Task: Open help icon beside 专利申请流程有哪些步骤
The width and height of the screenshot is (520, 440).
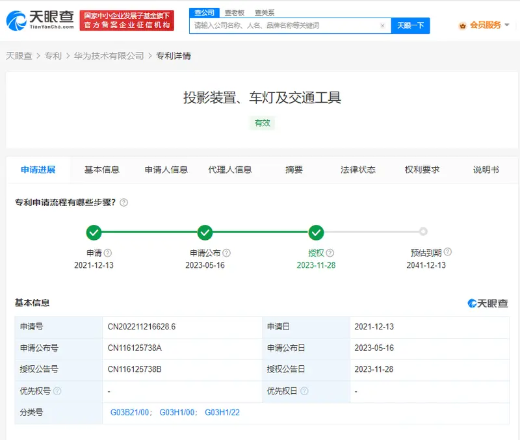Action: [123, 202]
